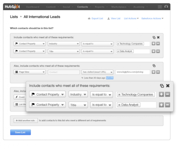Open the hamburger menu icon in navbar
This screenshot has height=149, width=178.
pos(160,7)
